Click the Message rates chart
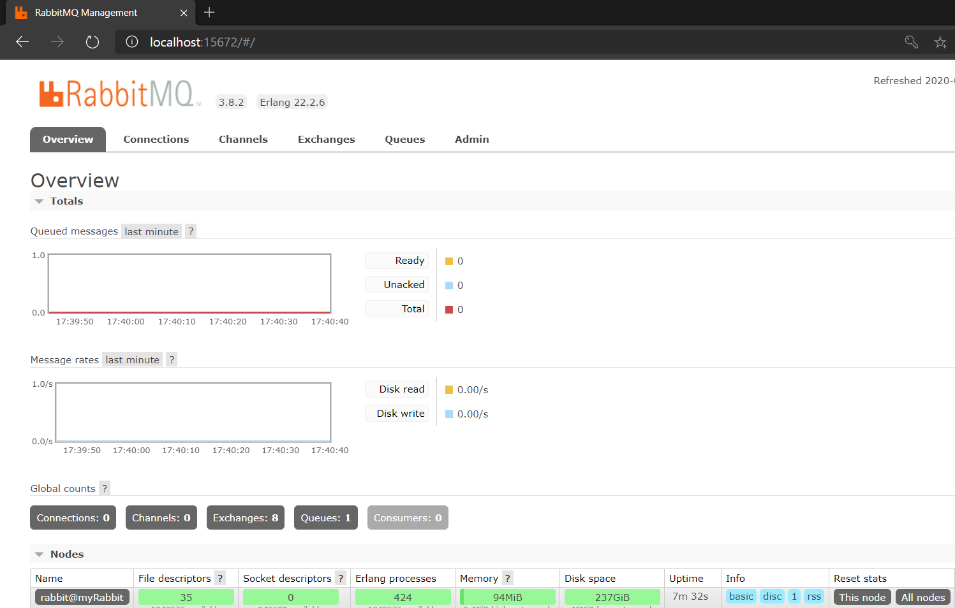955x608 pixels. pyautogui.click(x=193, y=412)
